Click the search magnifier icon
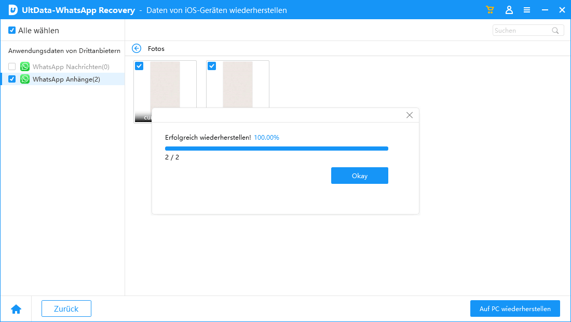 555,31
